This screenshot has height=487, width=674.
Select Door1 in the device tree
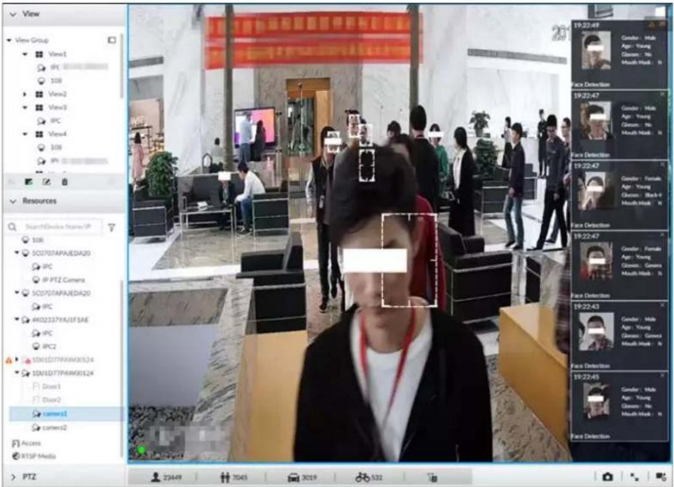(x=47, y=386)
